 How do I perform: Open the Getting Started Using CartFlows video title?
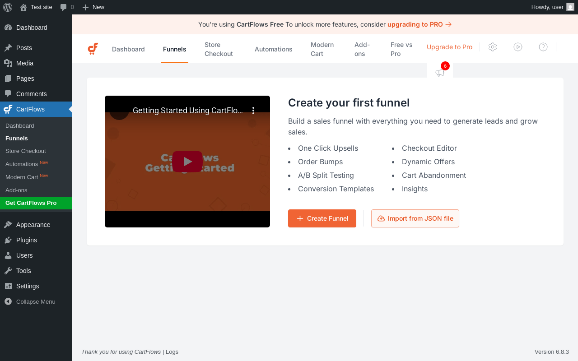[x=188, y=110]
